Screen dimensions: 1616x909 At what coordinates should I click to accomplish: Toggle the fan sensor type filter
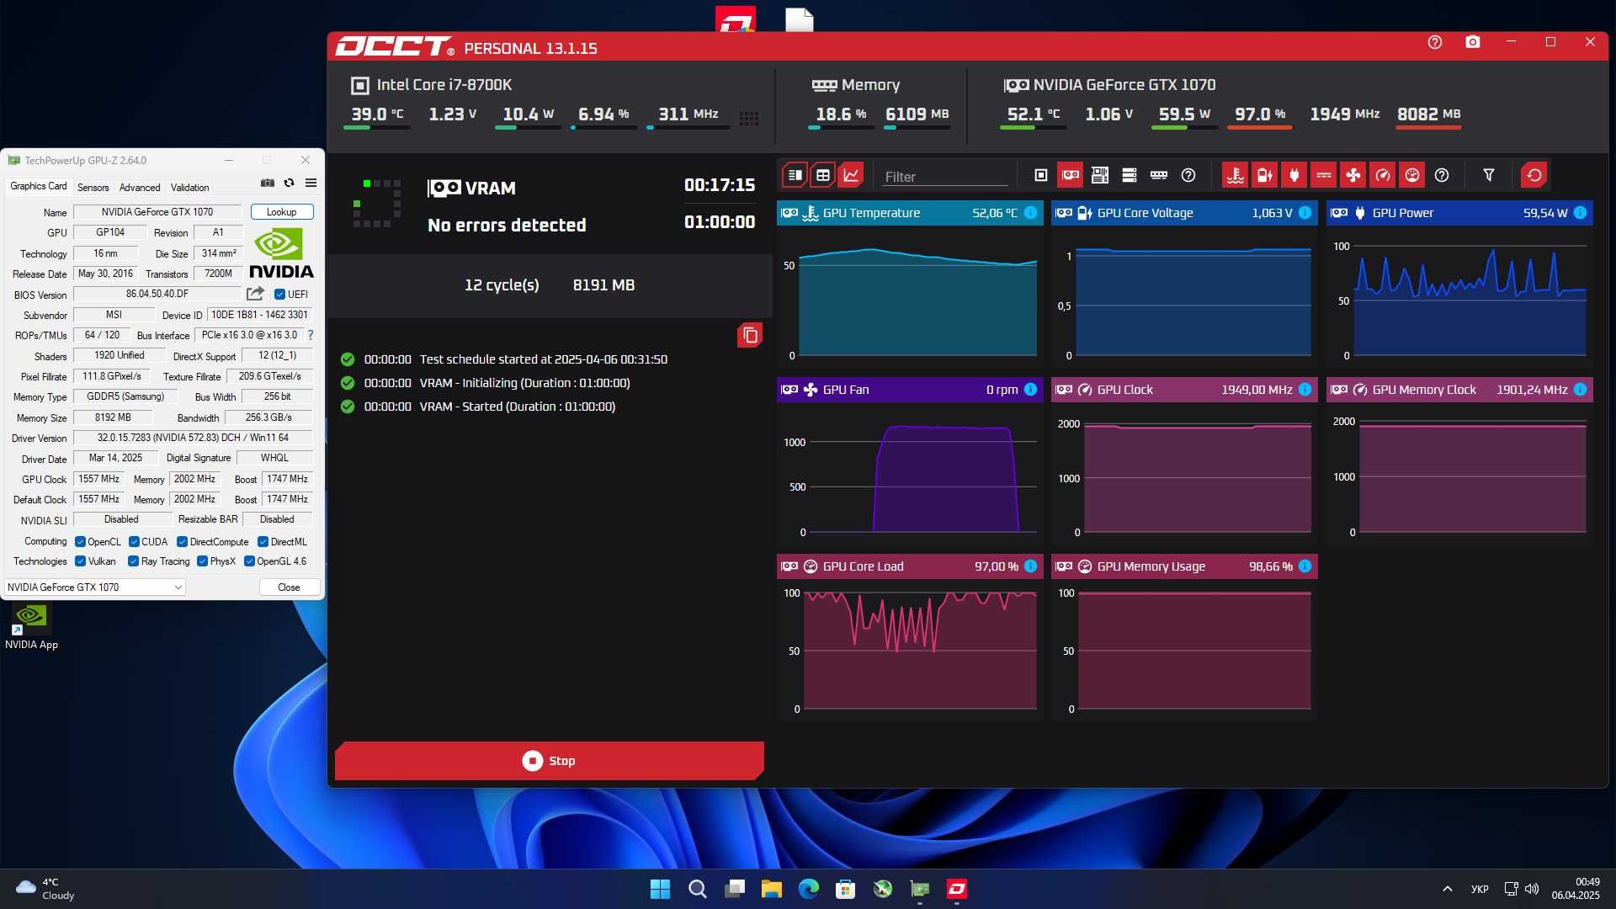[1353, 175]
